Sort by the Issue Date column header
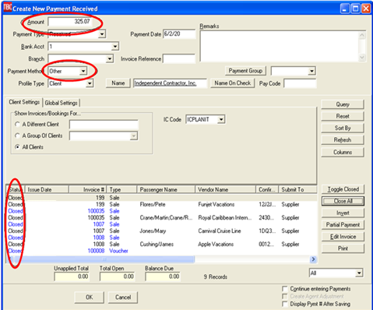Screen dimensions: 373x310 pos(47,190)
